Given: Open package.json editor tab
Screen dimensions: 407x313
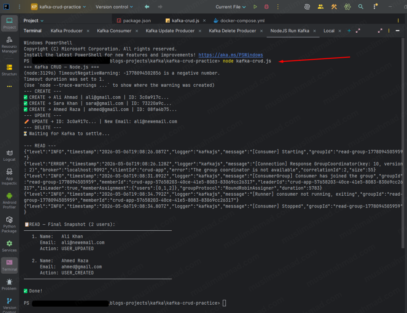Looking at the screenshot, I should point(134,21).
